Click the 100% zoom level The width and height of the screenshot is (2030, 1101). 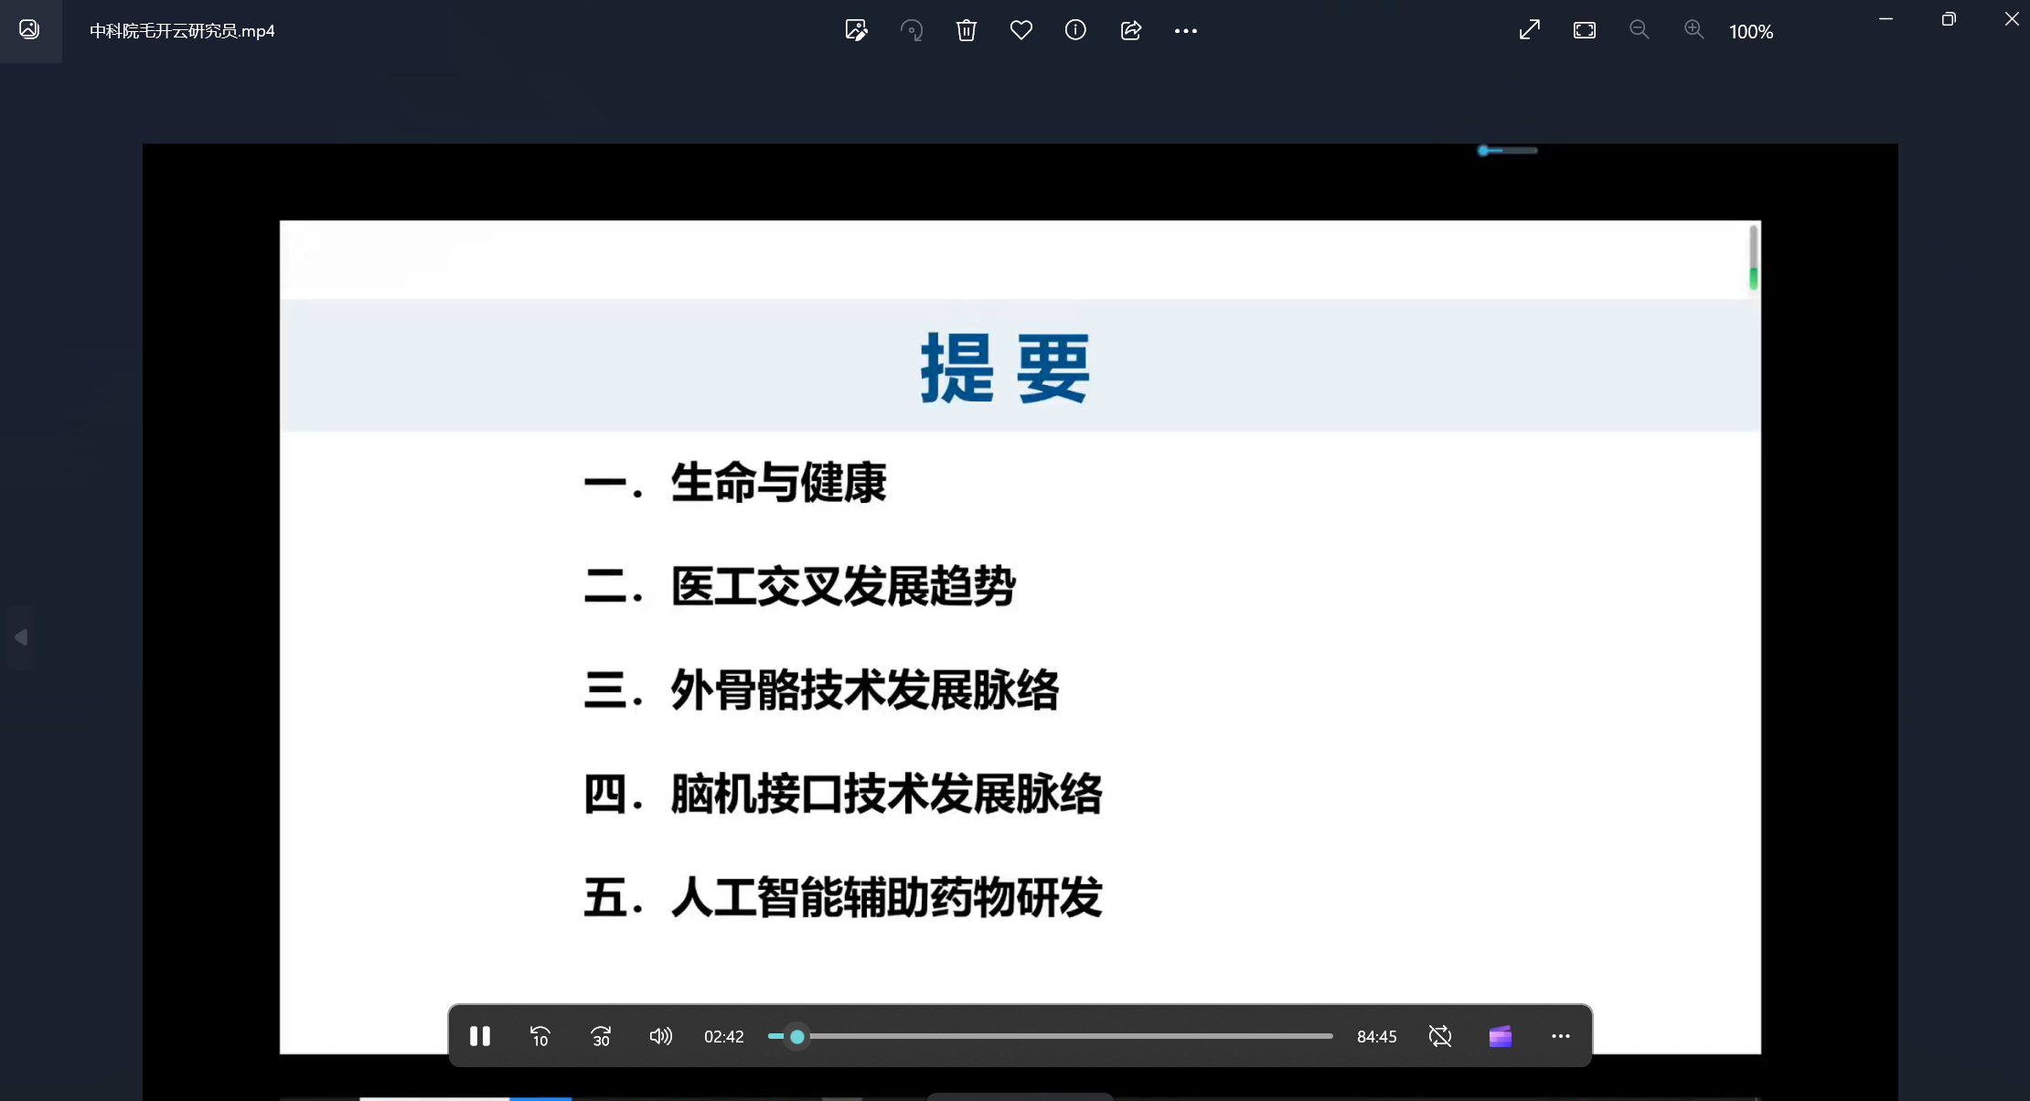click(x=1751, y=31)
